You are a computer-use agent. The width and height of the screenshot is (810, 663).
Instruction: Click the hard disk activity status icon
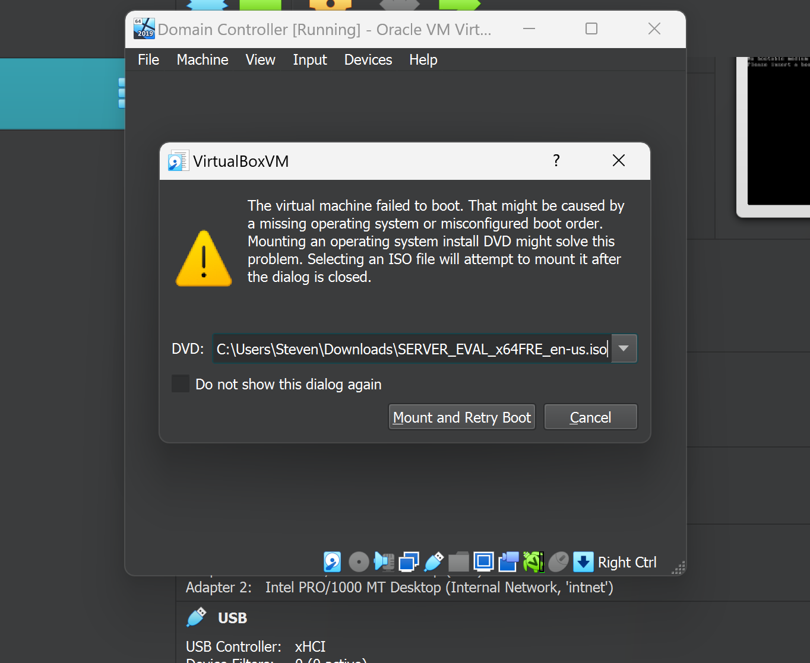pos(332,562)
